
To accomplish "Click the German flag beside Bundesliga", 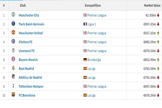I will click(85, 60).
